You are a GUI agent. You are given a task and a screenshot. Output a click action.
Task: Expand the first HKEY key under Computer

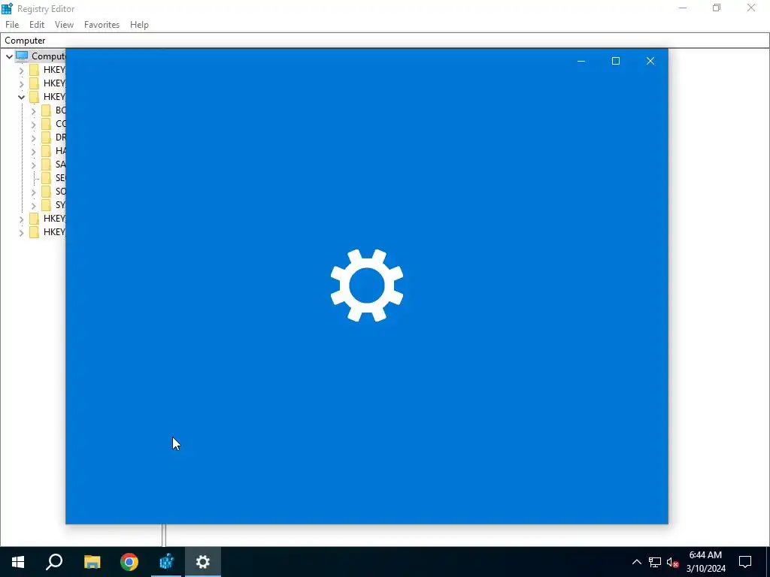pyautogui.click(x=21, y=70)
